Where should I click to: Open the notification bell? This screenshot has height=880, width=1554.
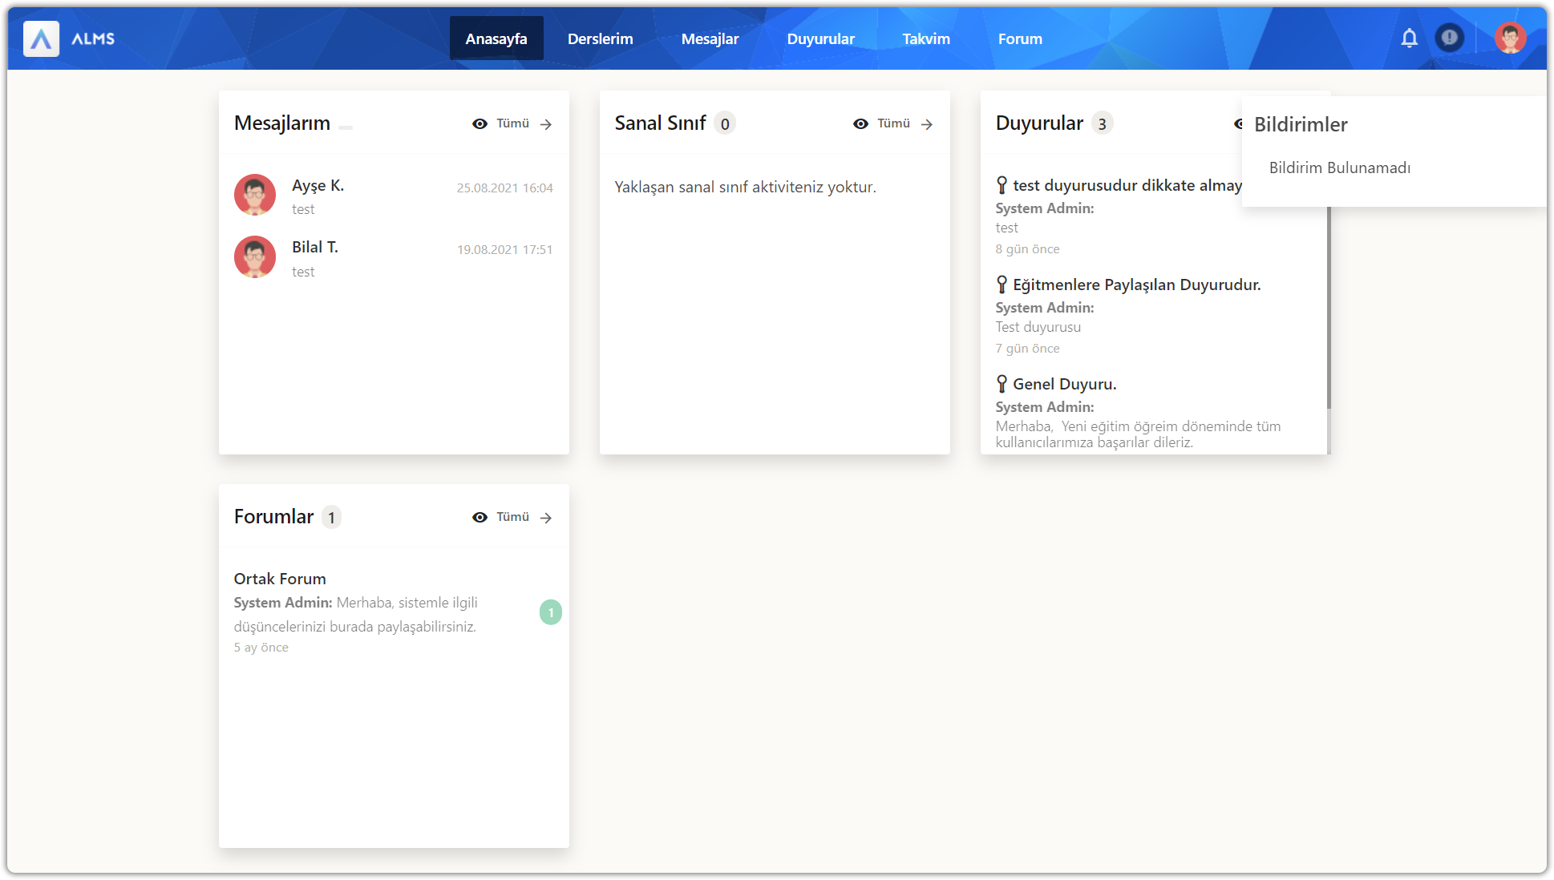(x=1409, y=38)
